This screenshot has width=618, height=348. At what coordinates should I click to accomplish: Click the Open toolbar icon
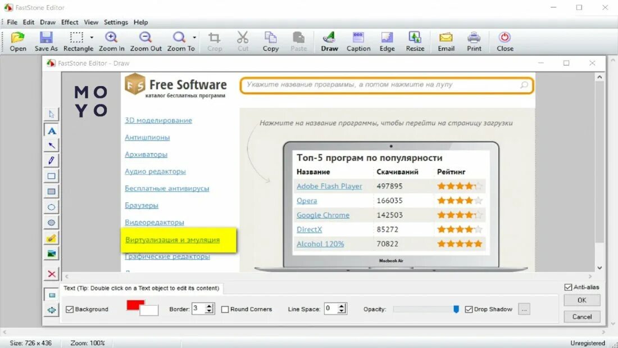(x=18, y=42)
